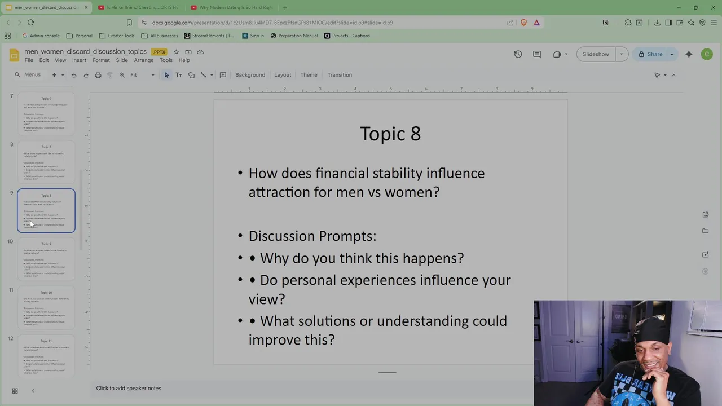
Task: Bookmark this page in the address bar
Action: coord(129,23)
